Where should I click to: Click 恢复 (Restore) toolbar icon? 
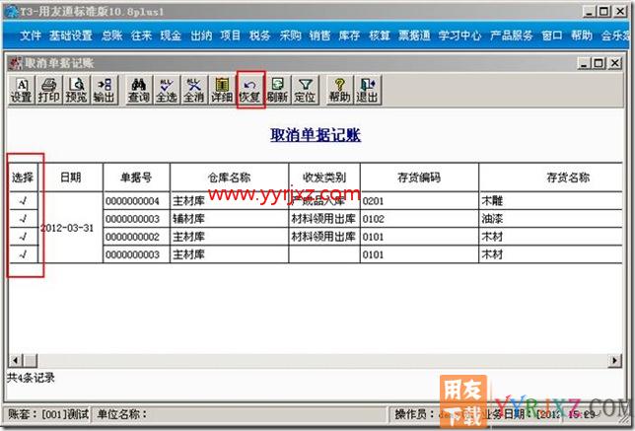249,90
